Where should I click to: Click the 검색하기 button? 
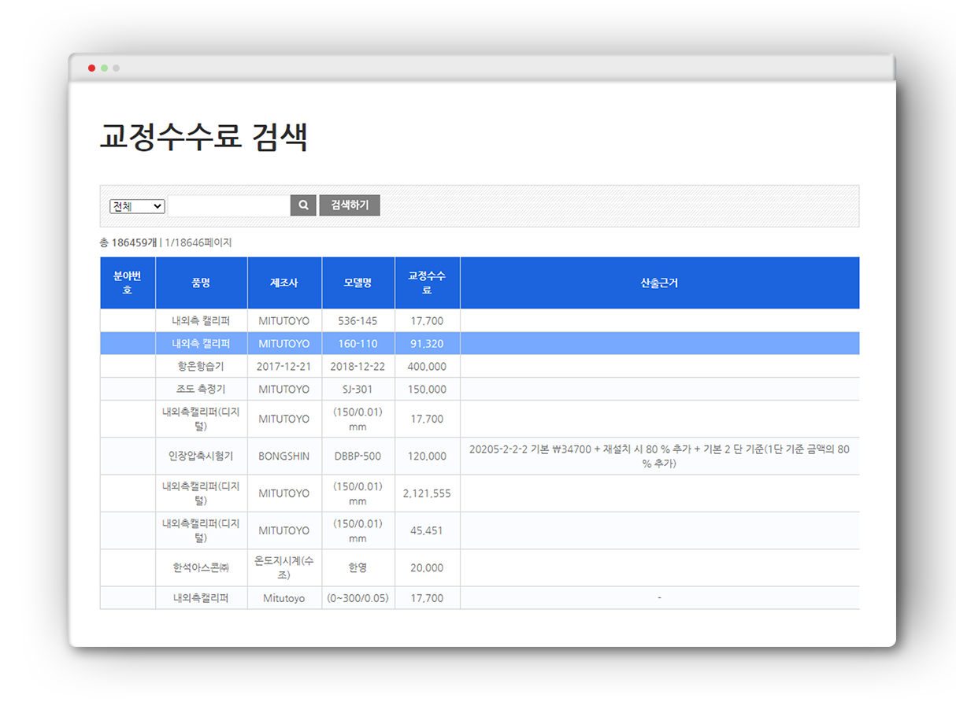350,205
